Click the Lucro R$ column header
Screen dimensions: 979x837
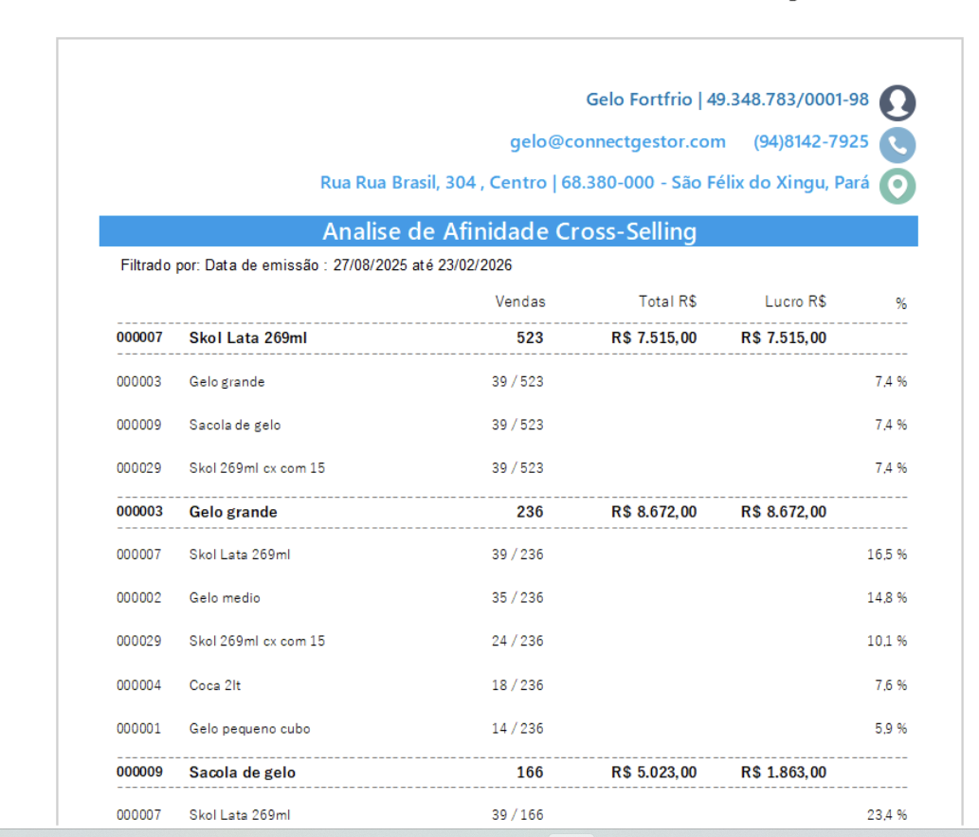[x=795, y=302]
